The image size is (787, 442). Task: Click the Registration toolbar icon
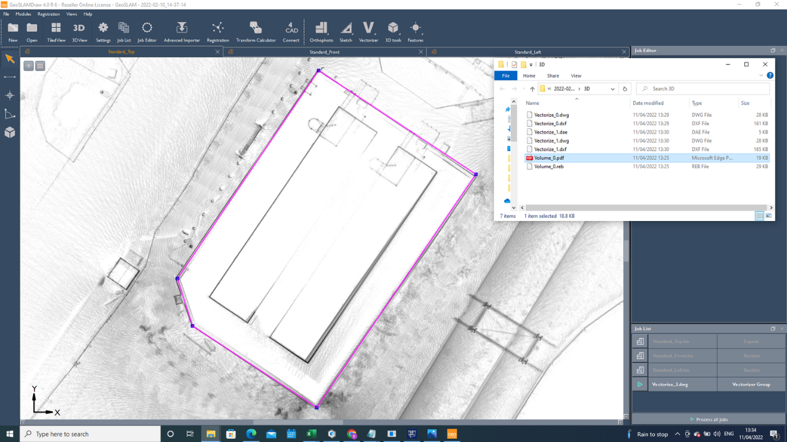[x=218, y=31]
